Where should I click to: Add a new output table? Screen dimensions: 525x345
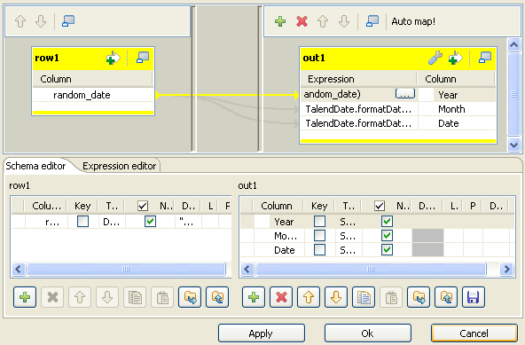coord(280,21)
